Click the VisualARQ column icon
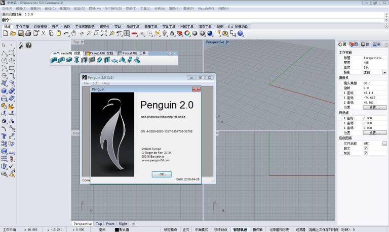The height and width of the screenshot is (232, 389). click(76, 60)
